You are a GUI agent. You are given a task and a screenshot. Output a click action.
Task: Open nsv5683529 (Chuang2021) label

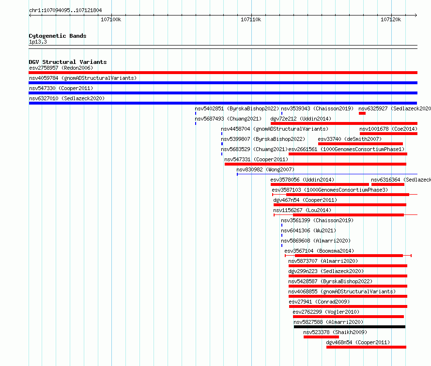[x=254, y=149]
